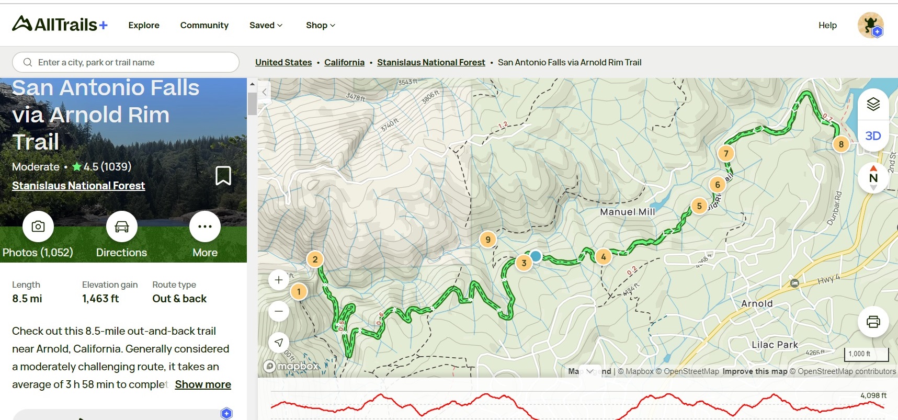The width and height of the screenshot is (898, 420).
Task: Center map on my location arrow
Action: (279, 343)
